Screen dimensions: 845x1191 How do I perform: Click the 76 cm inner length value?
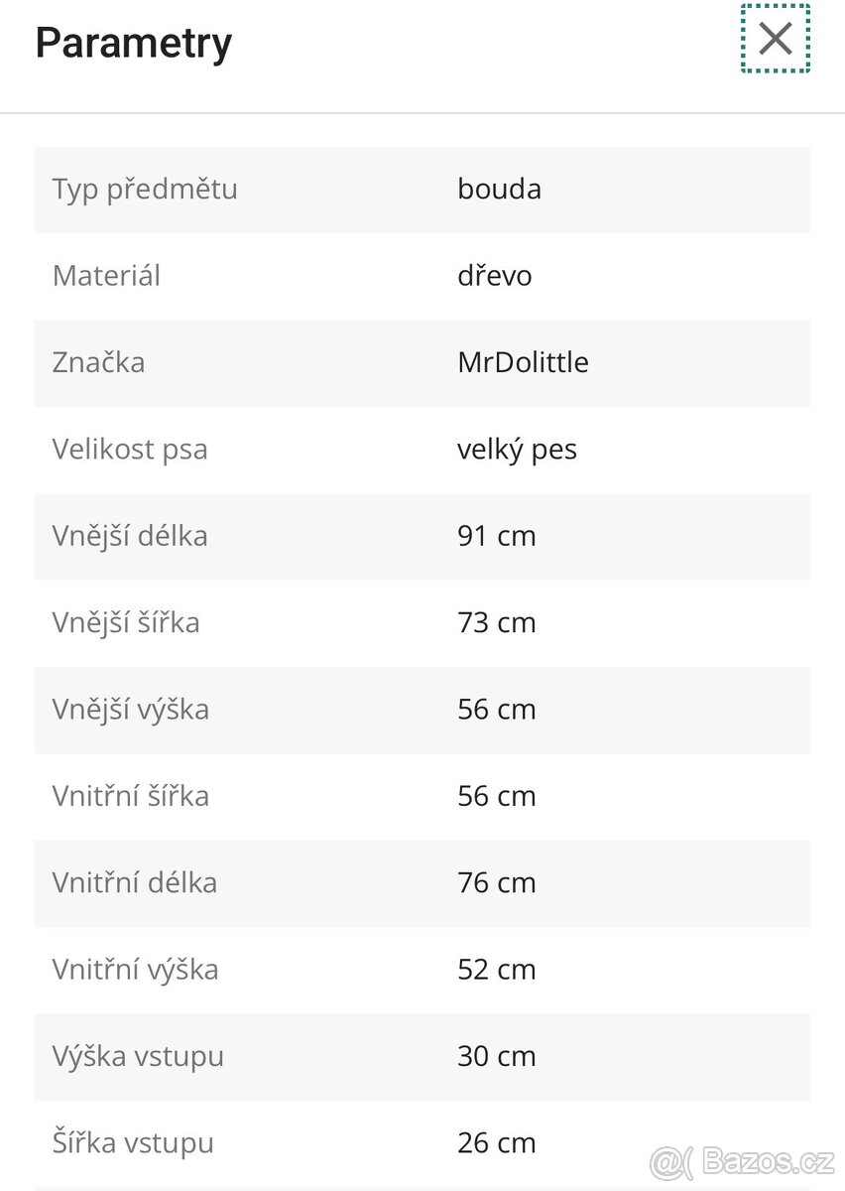pyautogui.click(x=496, y=883)
